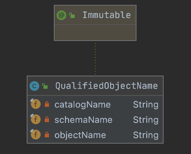This screenshot has width=191, height=154.
Task: Select the Immutable annotation title
Action: coord(107,15)
